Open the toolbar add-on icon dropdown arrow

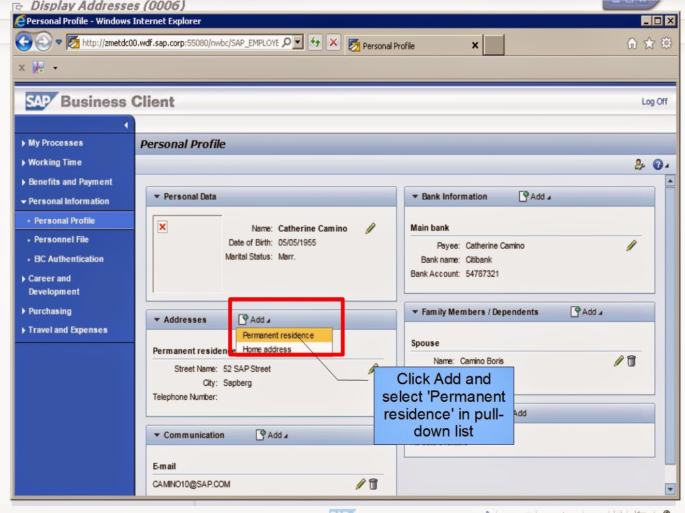55,68
